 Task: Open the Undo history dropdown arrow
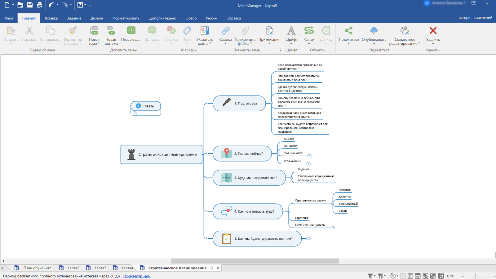[x=57, y=5]
